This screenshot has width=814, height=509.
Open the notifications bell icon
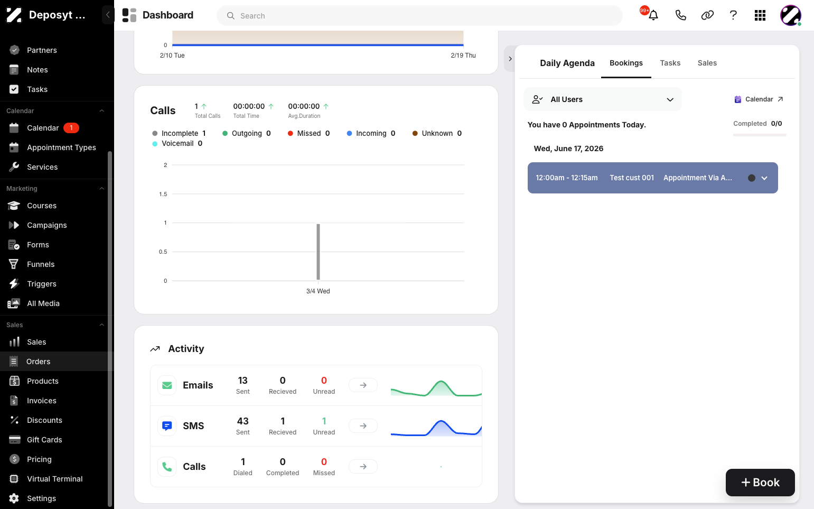pos(653,15)
